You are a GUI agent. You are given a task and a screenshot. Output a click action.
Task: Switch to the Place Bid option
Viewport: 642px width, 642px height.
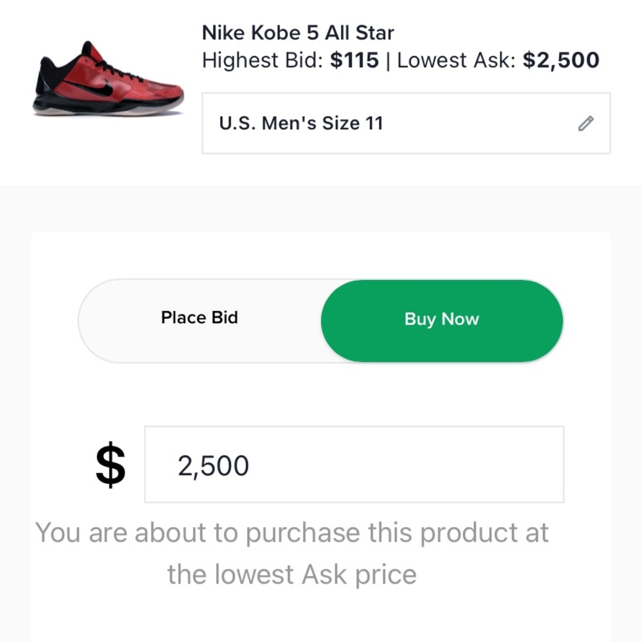(199, 318)
